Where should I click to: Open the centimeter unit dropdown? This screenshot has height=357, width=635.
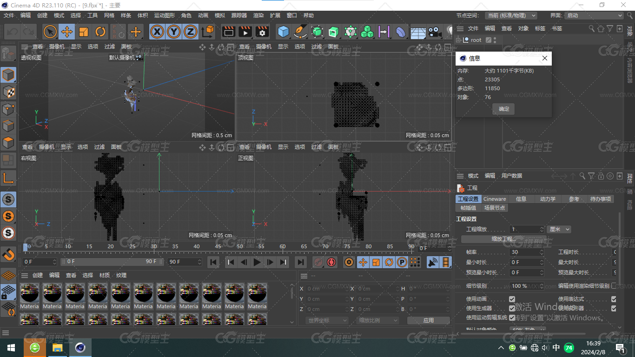point(559,229)
